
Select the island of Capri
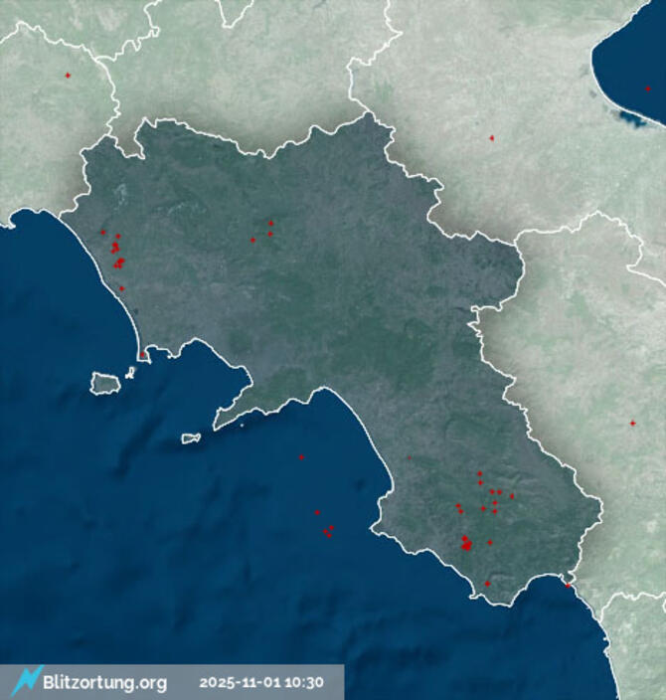click(x=193, y=437)
